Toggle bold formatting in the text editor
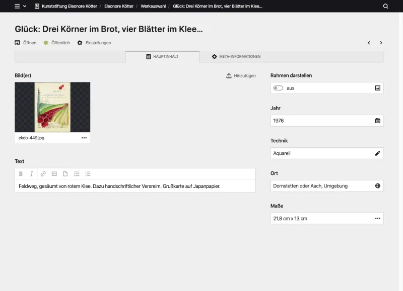The width and height of the screenshot is (403, 291). [20, 173]
